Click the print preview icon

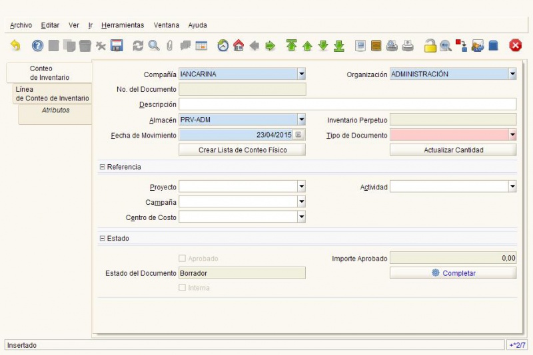pyautogui.click(x=392, y=45)
